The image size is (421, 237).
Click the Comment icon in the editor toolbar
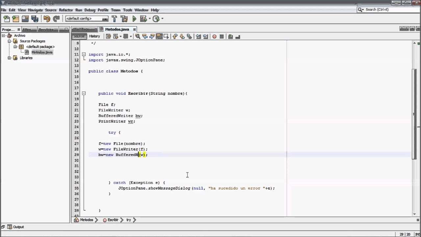click(x=231, y=37)
